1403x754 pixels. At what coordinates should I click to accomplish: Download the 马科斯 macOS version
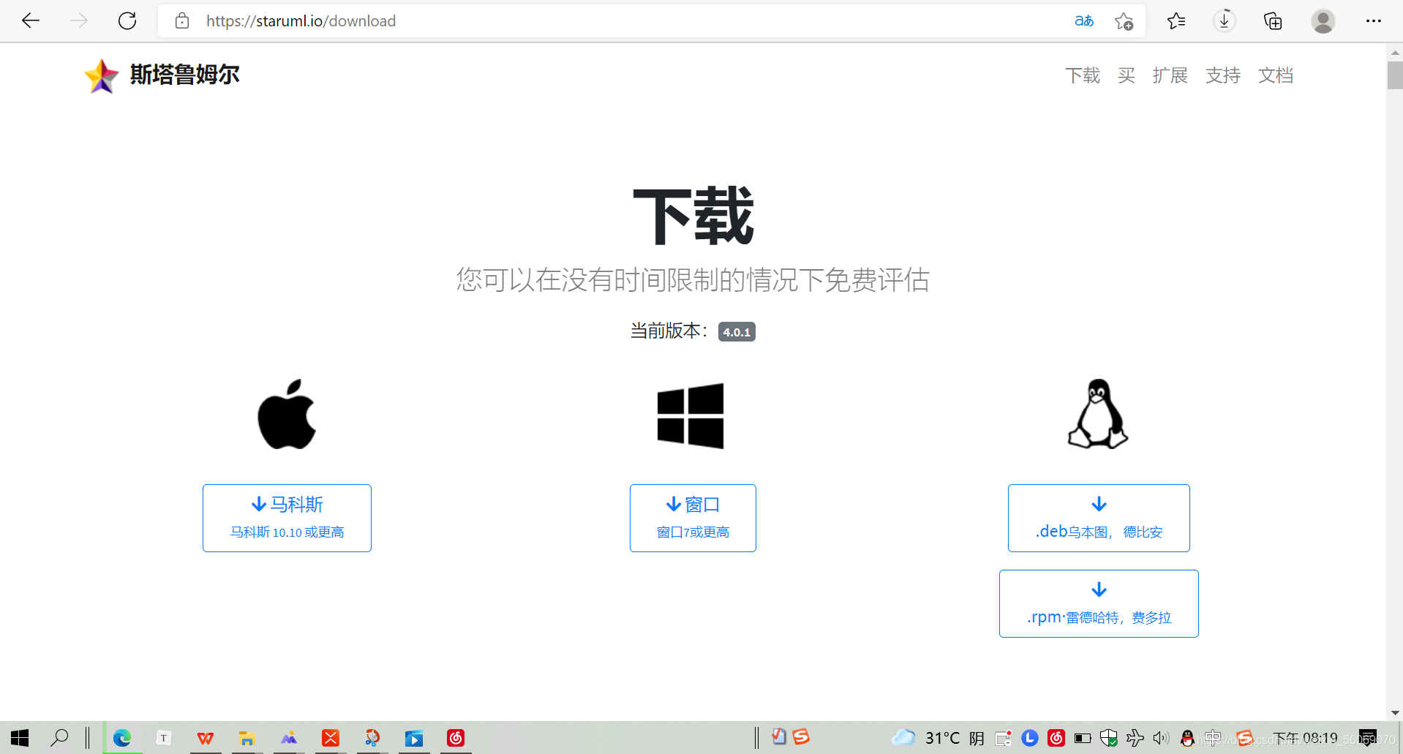[287, 518]
